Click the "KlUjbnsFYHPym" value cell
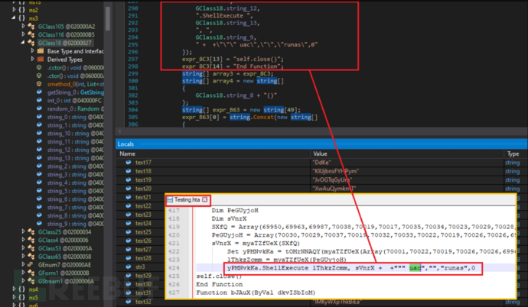528x307 pixels. [335, 171]
